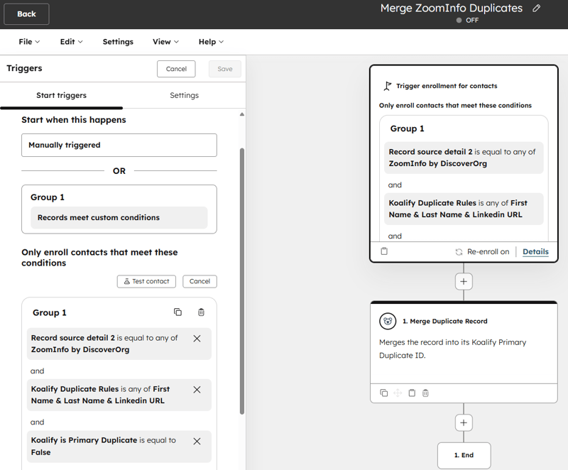Switch to the Settings tab in Triggers panel
Screen dimensions: 568x470
pyautogui.click(x=184, y=94)
